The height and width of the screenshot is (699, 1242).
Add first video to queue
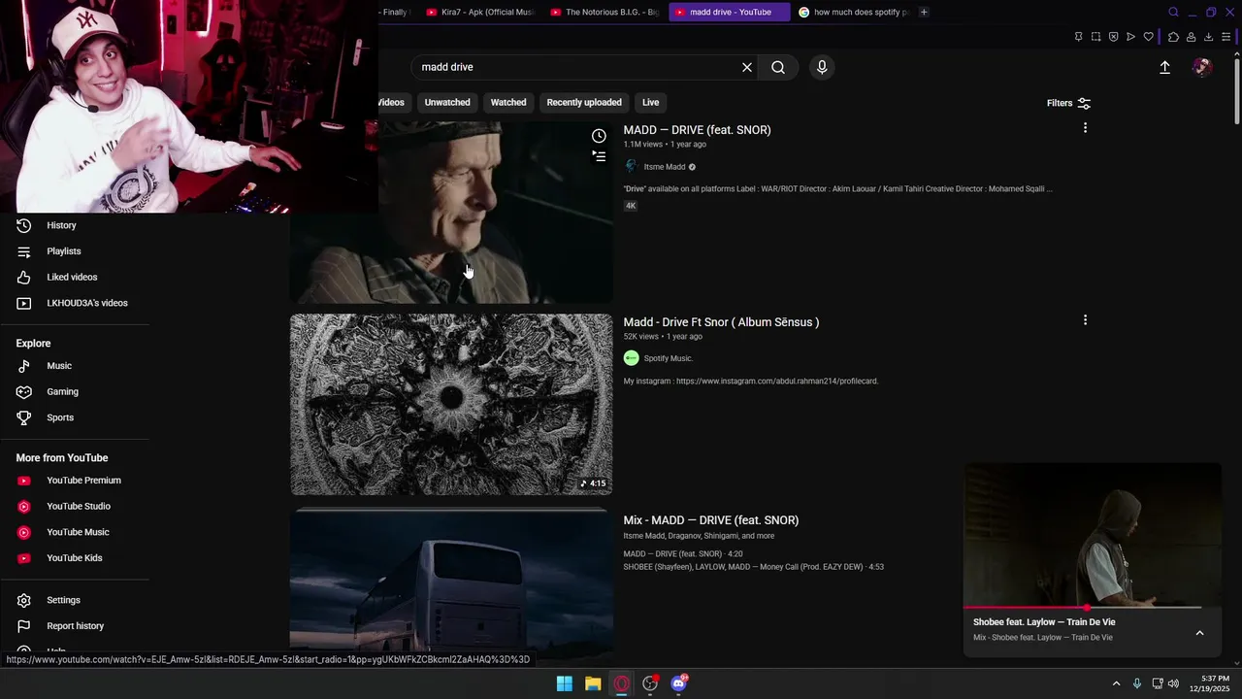point(599,156)
